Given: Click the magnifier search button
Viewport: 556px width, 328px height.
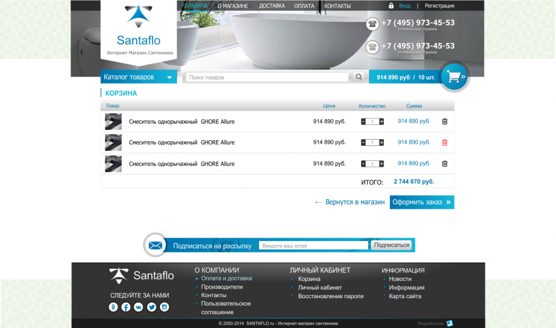Looking at the screenshot, I should (358, 77).
